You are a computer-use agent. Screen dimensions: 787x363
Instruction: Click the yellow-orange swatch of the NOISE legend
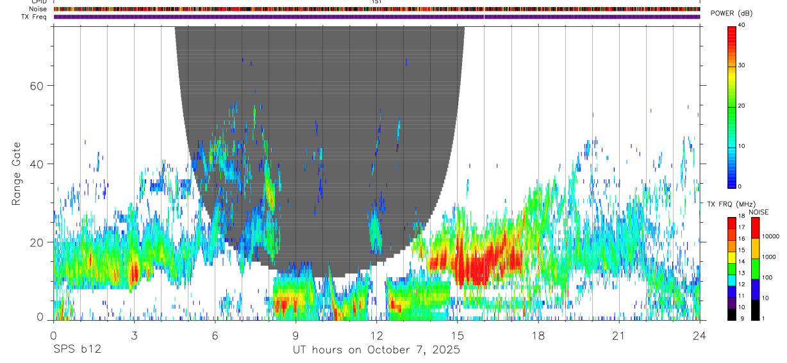point(754,248)
